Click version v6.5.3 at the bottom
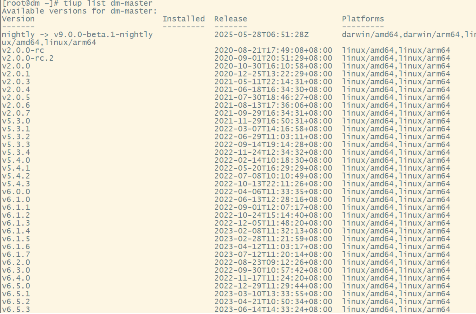Screen dimensions: 476x314 (16, 309)
